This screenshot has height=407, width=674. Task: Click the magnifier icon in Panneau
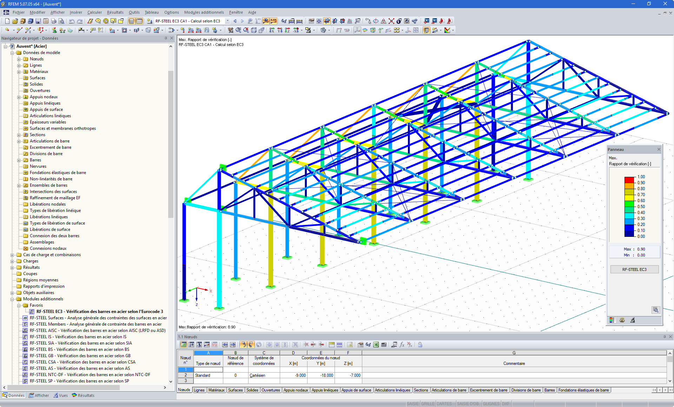pyautogui.click(x=655, y=310)
